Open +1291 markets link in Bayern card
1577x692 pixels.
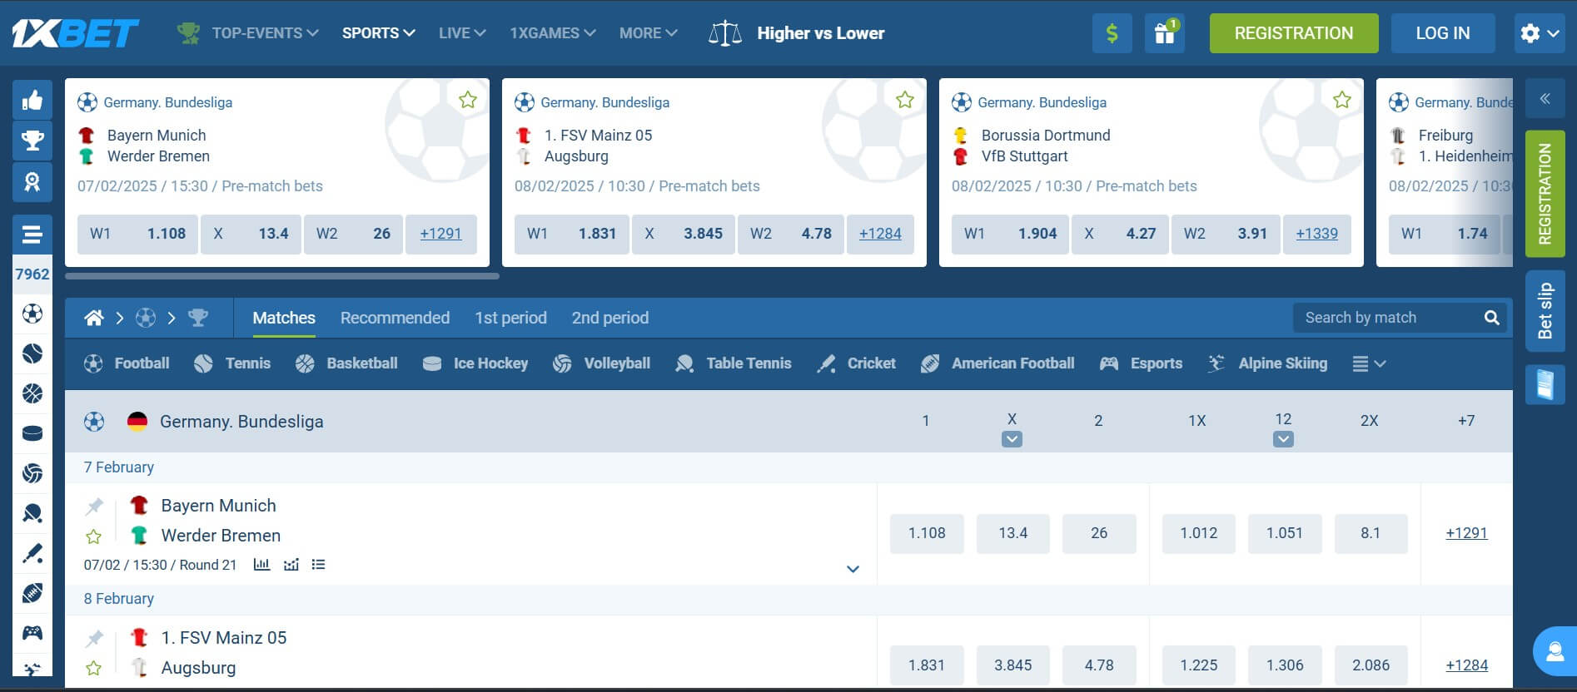click(440, 234)
